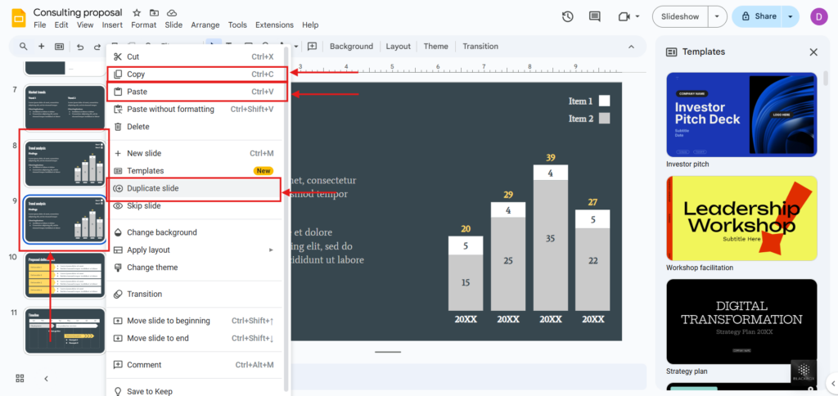Collapse the filmstrip panel arrow
The width and height of the screenshot is (838, 396).
coord(47,378)
